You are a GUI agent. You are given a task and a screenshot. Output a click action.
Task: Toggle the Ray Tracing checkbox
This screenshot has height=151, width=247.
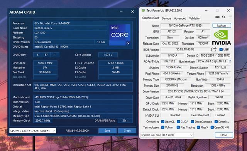[178, 128]
